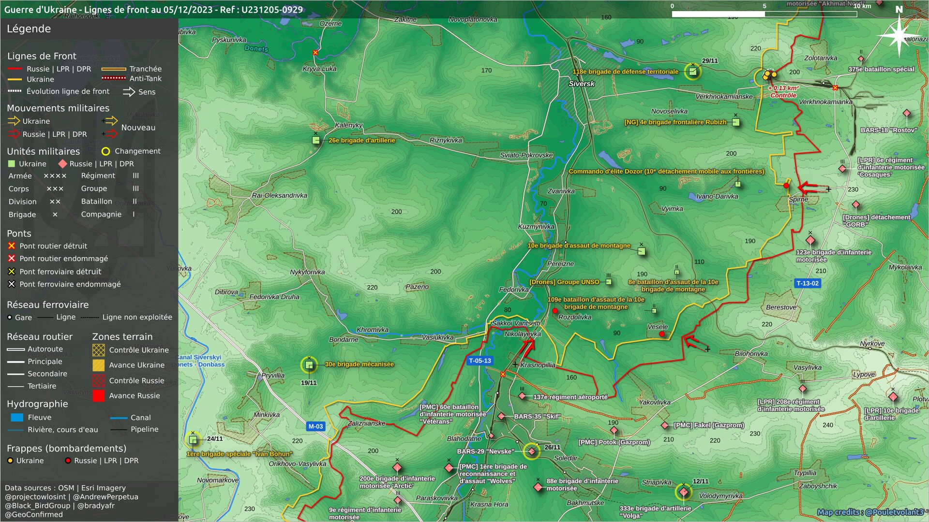The height and width of the screenshot is (522, 929).
Task: Click the Avance Russie red swatch
Action: 99,396
